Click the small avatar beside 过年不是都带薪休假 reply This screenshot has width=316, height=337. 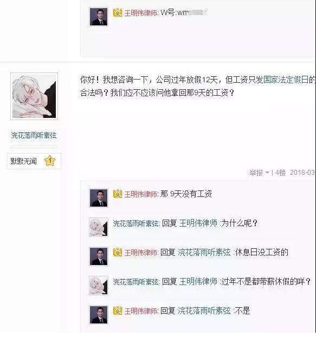tap(99, 286)
